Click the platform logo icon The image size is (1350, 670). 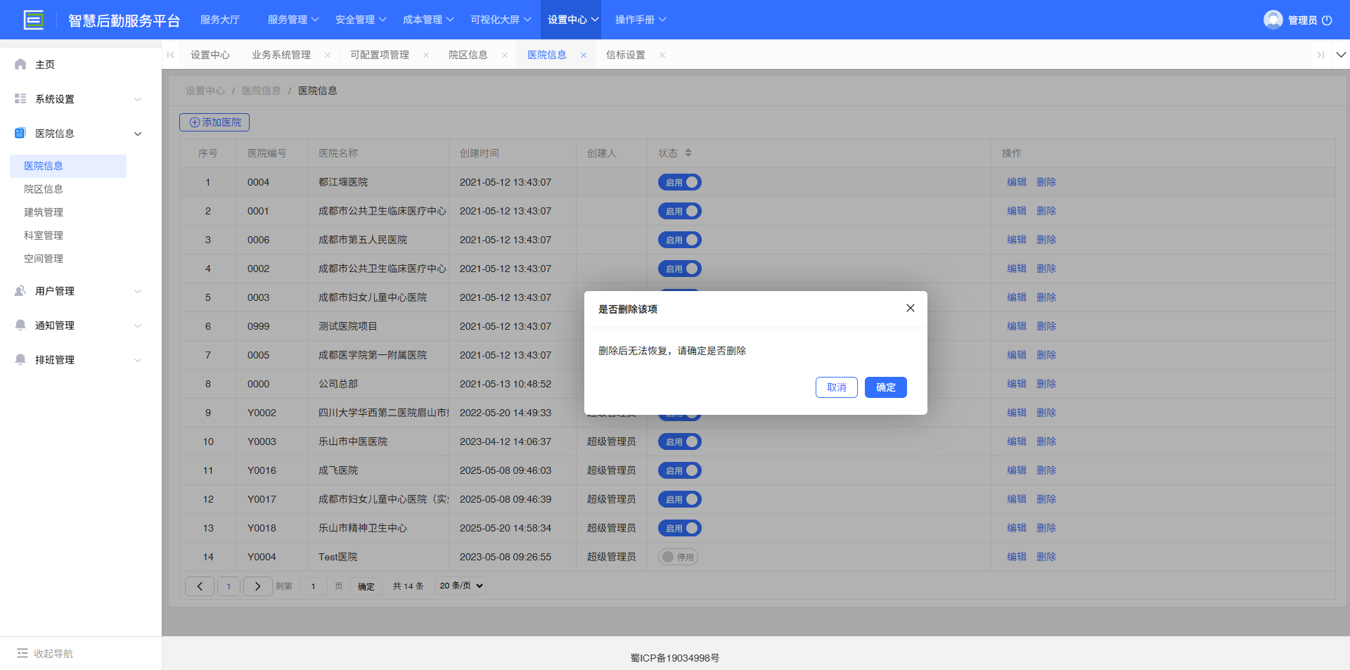tap(33, 20)
